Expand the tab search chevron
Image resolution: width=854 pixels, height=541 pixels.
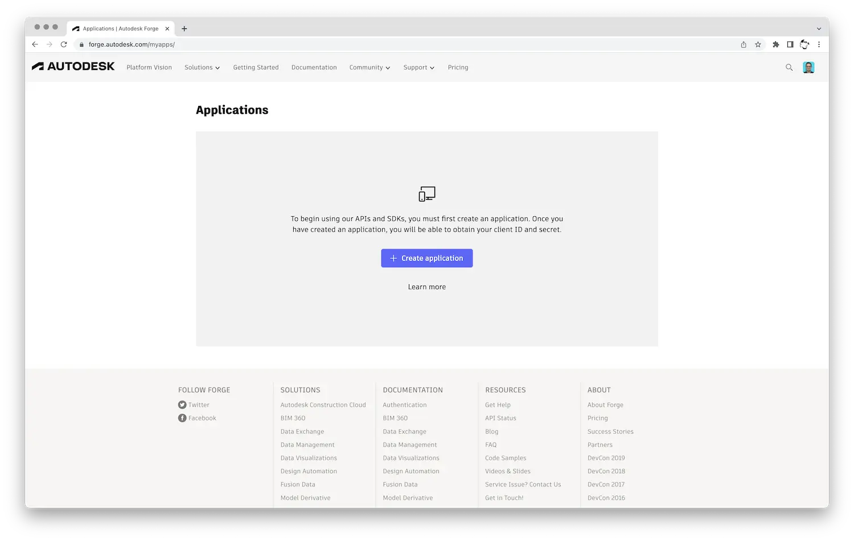(819, 28)
